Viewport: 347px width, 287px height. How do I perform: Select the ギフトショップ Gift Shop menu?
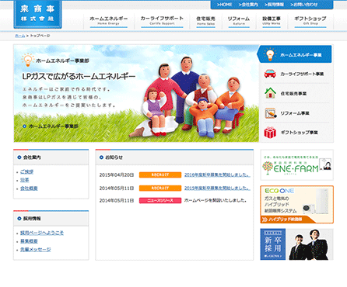click(310, 21)
